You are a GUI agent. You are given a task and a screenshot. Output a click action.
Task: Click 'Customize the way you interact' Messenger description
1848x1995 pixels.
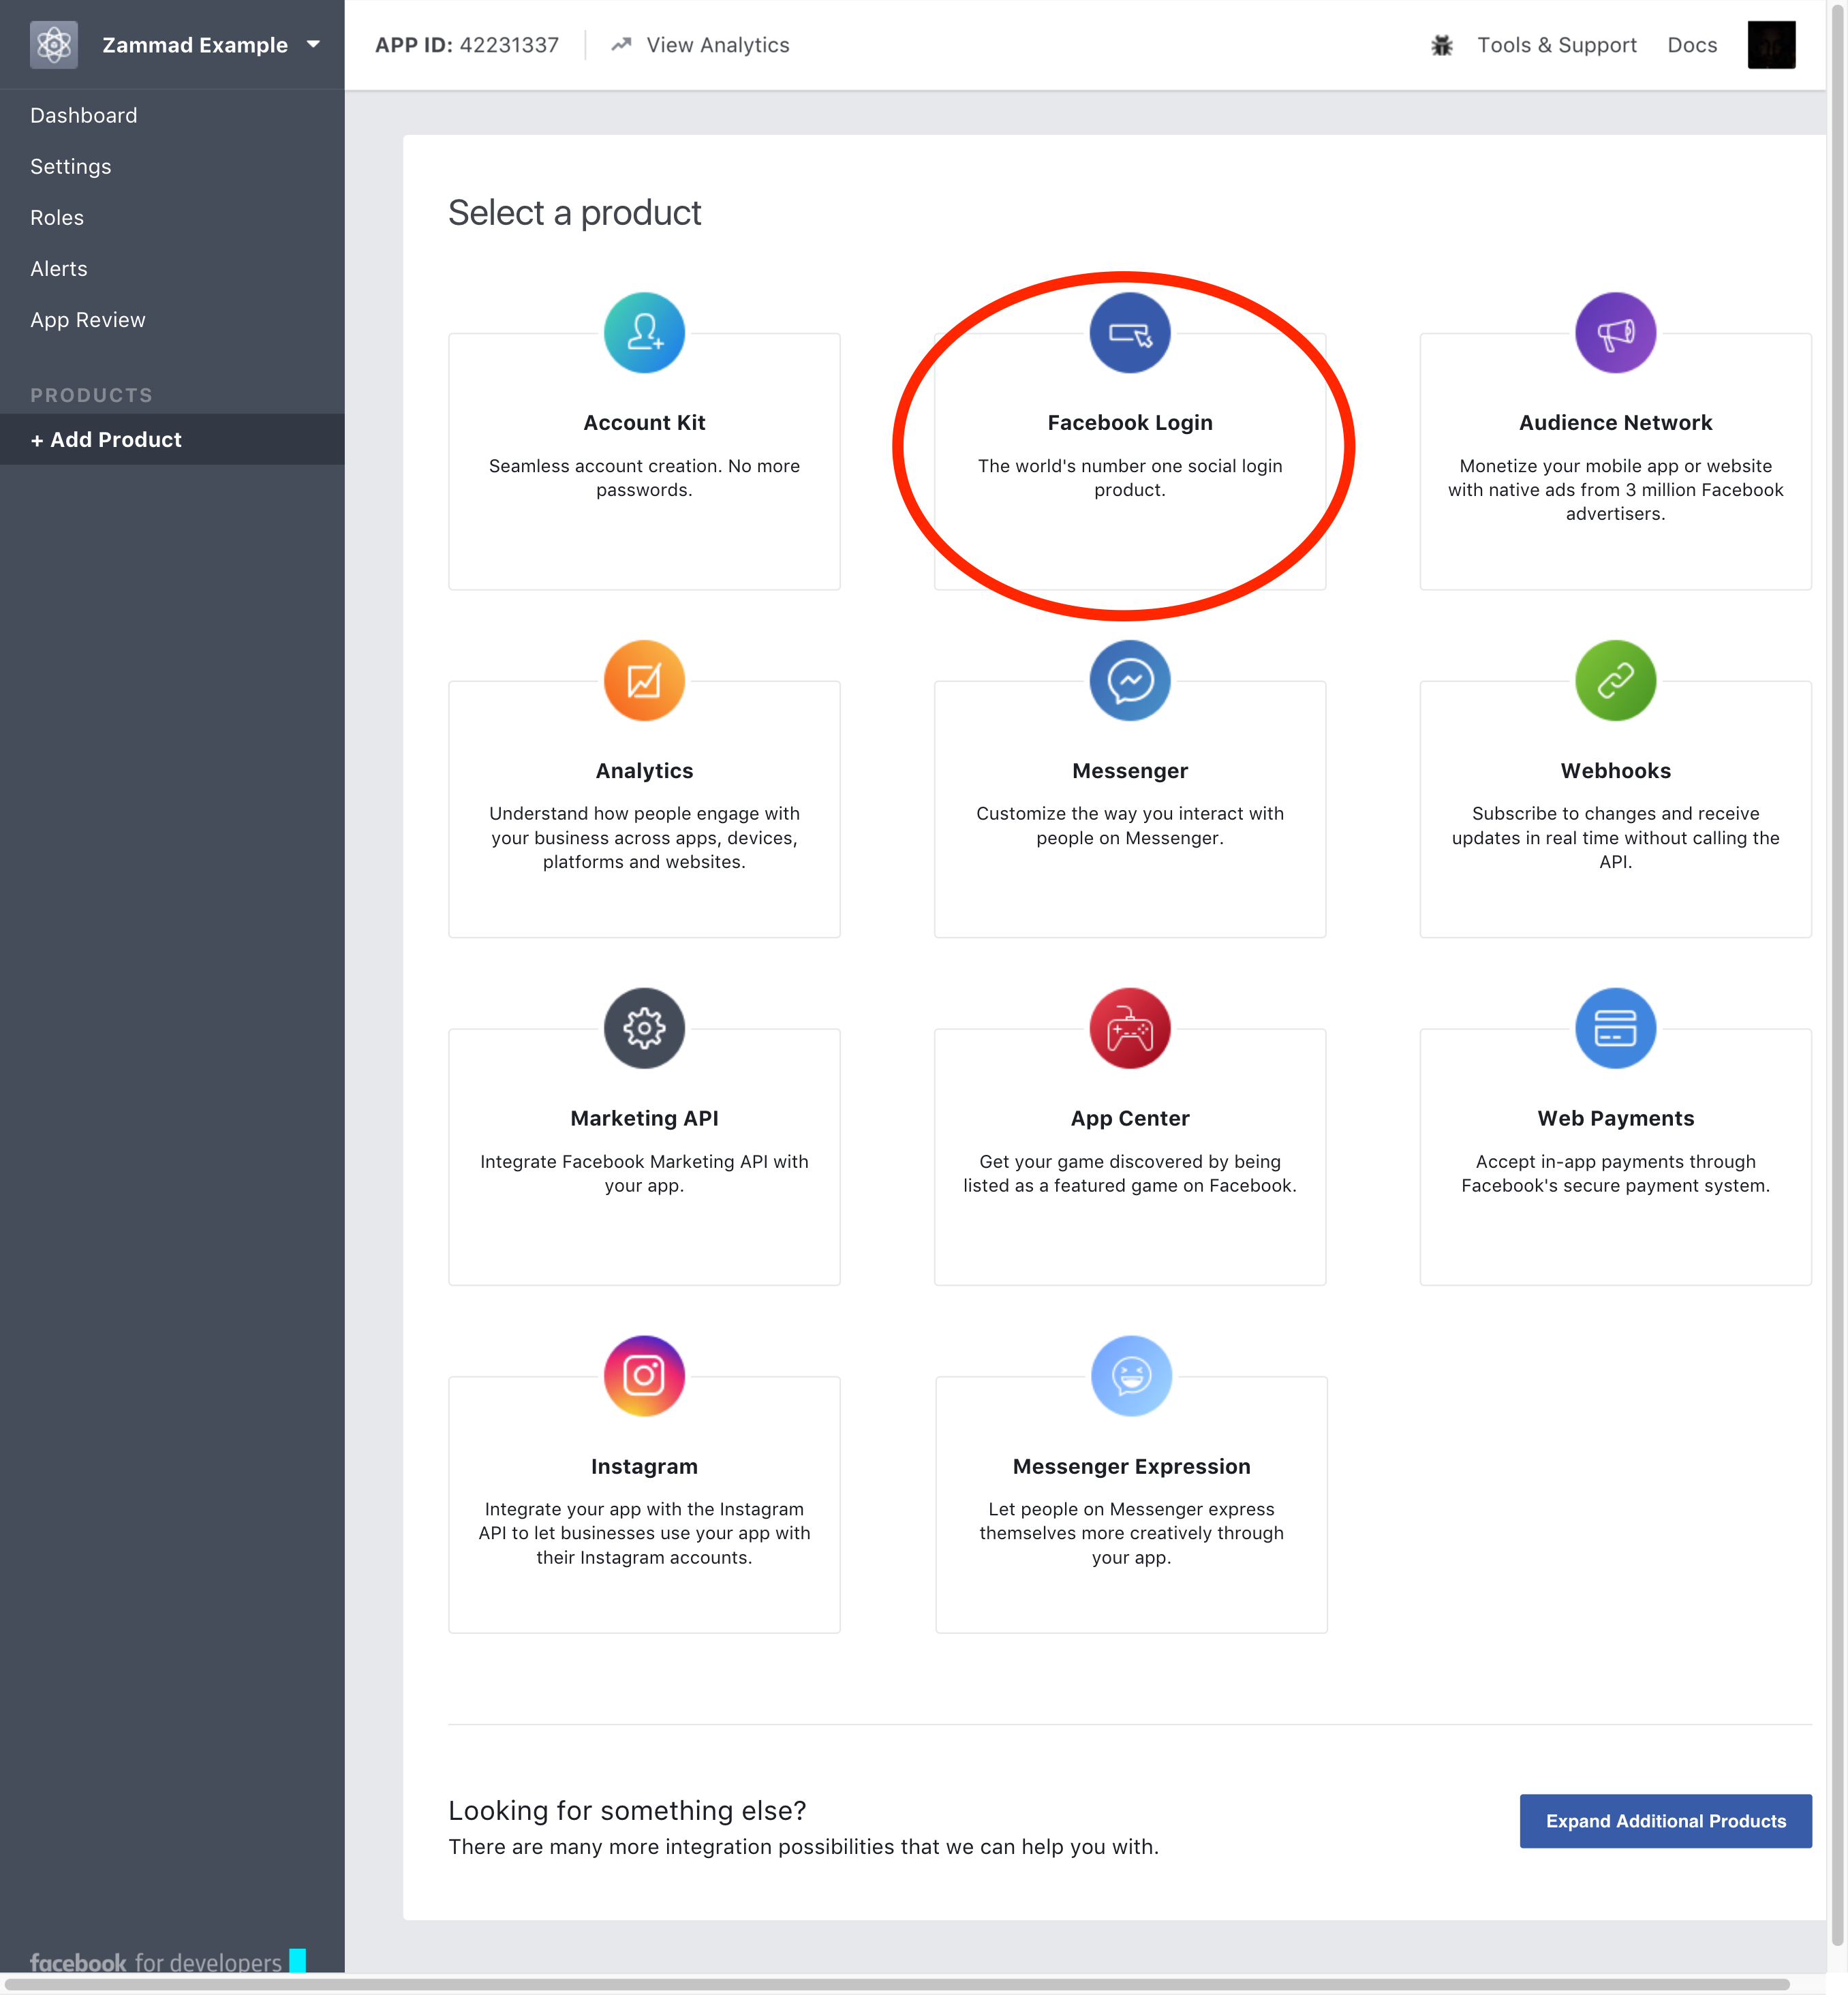1130,826
